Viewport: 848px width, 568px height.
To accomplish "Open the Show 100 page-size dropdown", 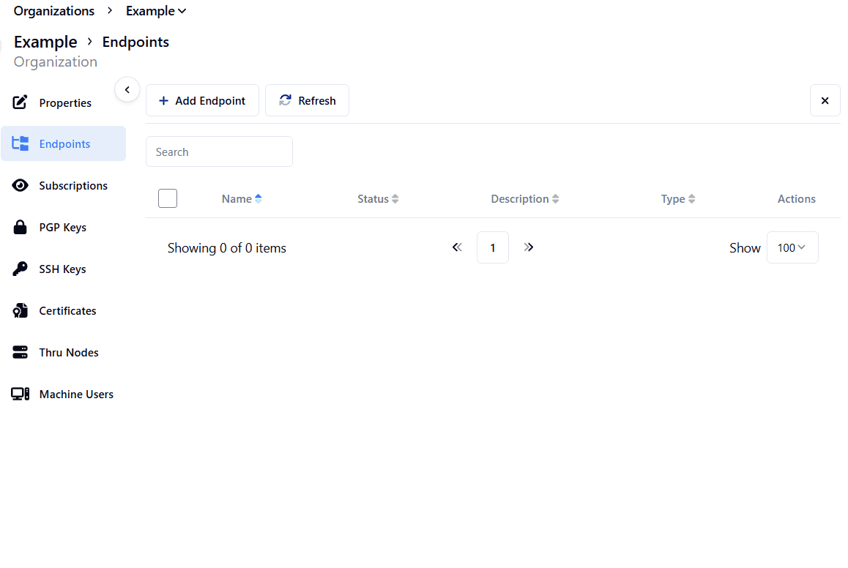I will coord(792,247).
